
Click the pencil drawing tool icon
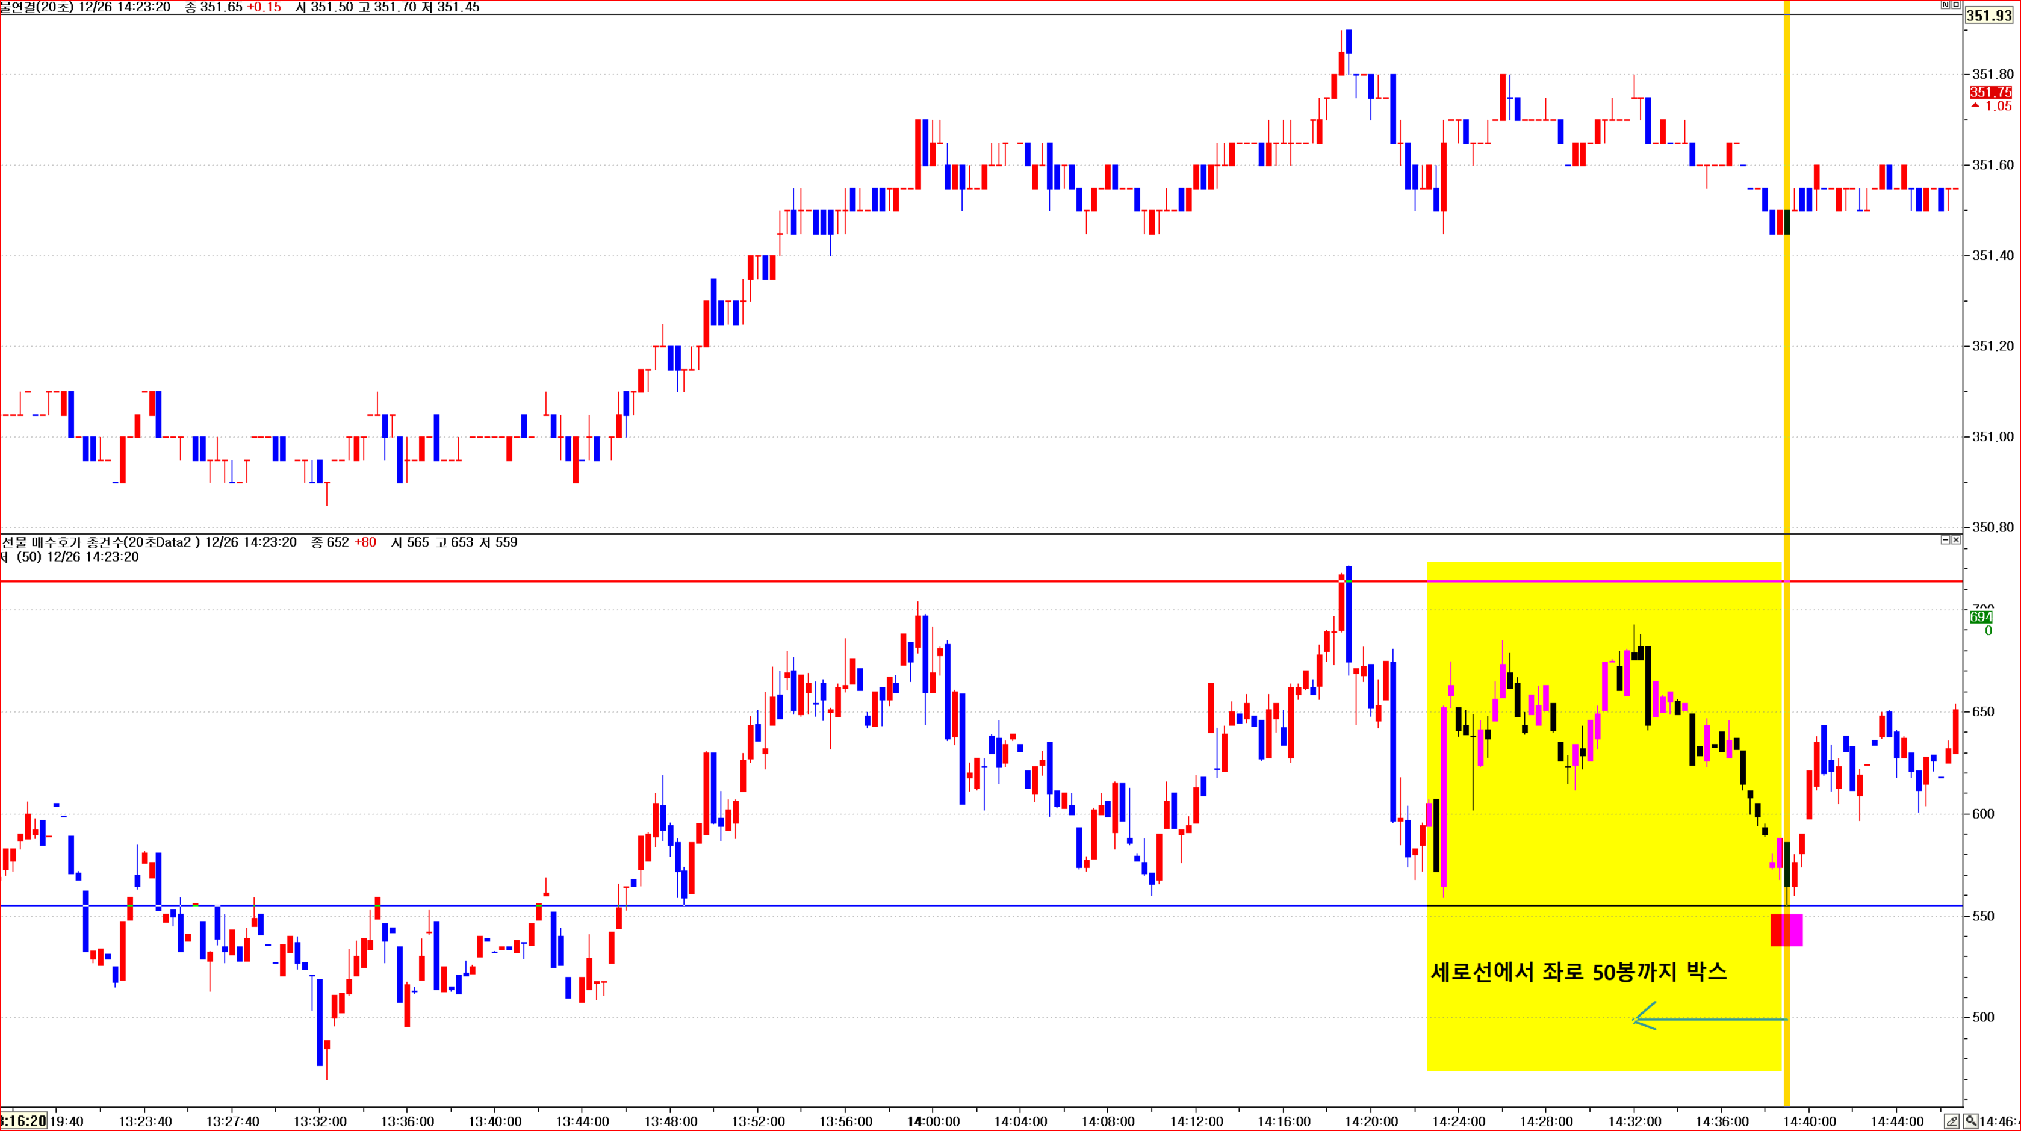[1951, 1121]
